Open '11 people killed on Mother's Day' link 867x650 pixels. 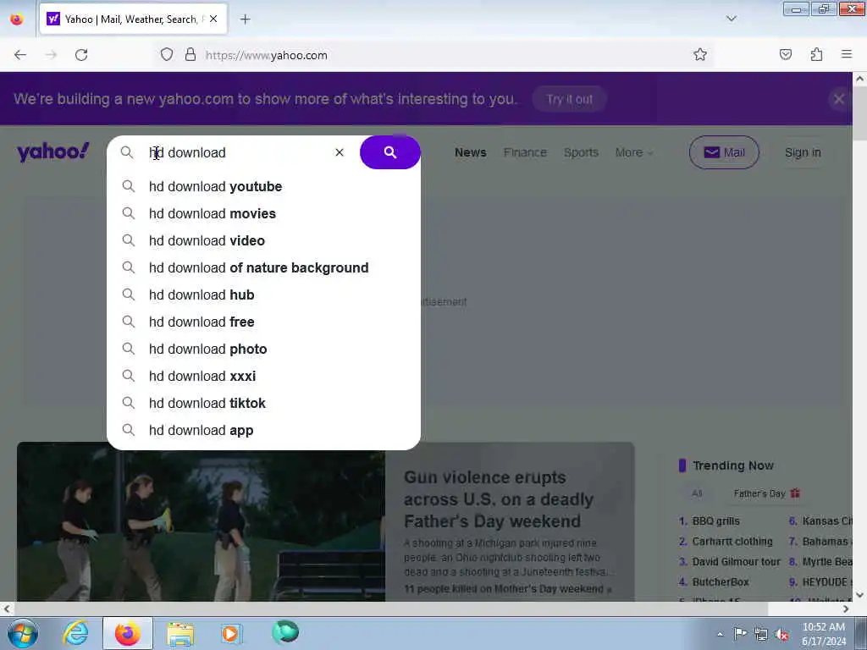click(x=507, y=589)
